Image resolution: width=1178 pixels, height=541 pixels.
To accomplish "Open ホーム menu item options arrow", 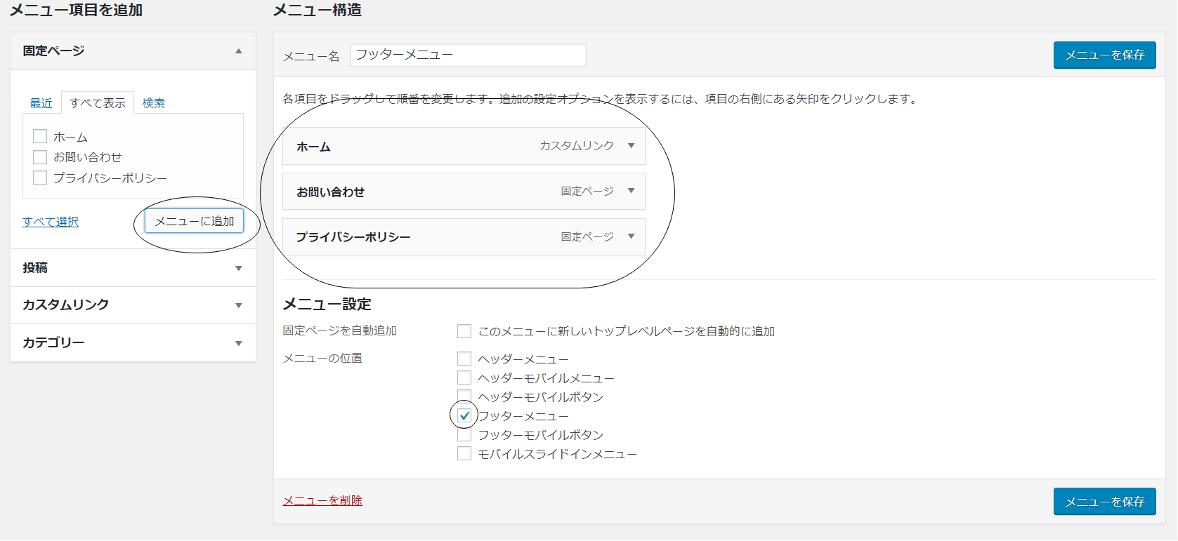I will click(631, 146).
